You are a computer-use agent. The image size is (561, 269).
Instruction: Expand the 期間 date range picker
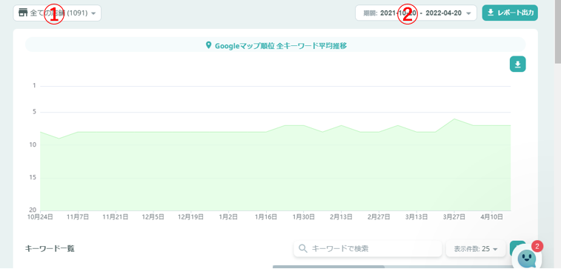coord(416,13)
